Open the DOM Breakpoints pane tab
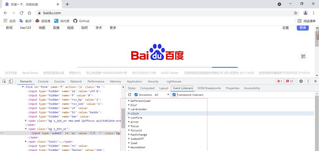Viewport: 319px width, 151px height. (209, 88)
